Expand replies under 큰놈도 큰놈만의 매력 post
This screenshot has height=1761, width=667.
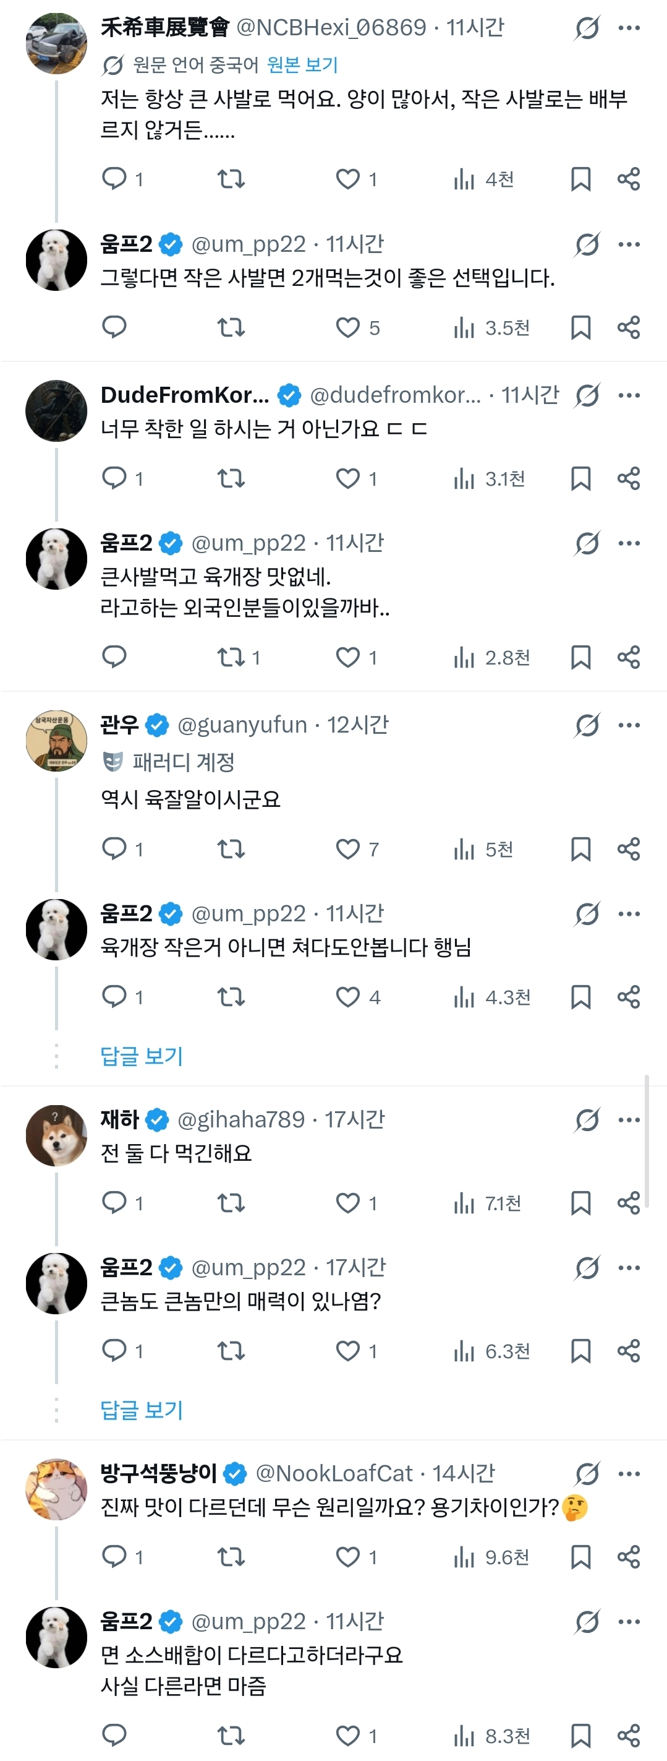point(142,1410)
